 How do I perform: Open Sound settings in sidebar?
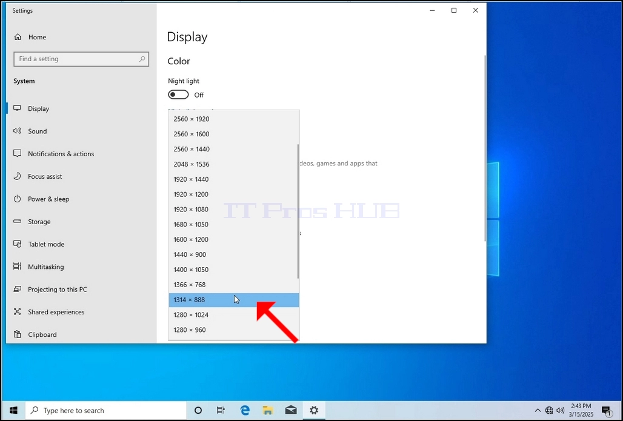[81, 131]
